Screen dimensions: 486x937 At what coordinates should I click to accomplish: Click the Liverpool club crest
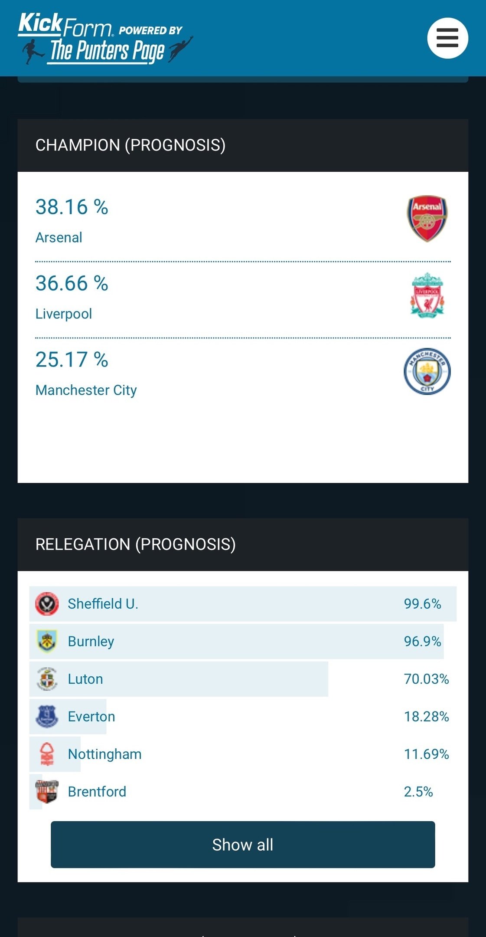[427, 295]
